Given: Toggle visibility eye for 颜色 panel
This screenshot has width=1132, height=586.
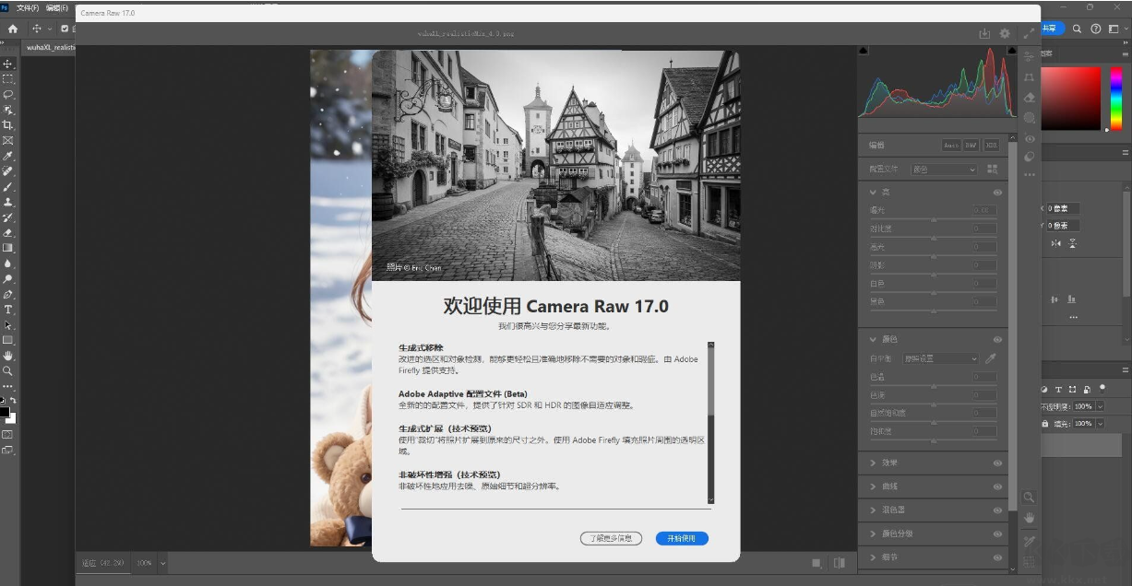Looking at the screenshot, I should point(997,339).
